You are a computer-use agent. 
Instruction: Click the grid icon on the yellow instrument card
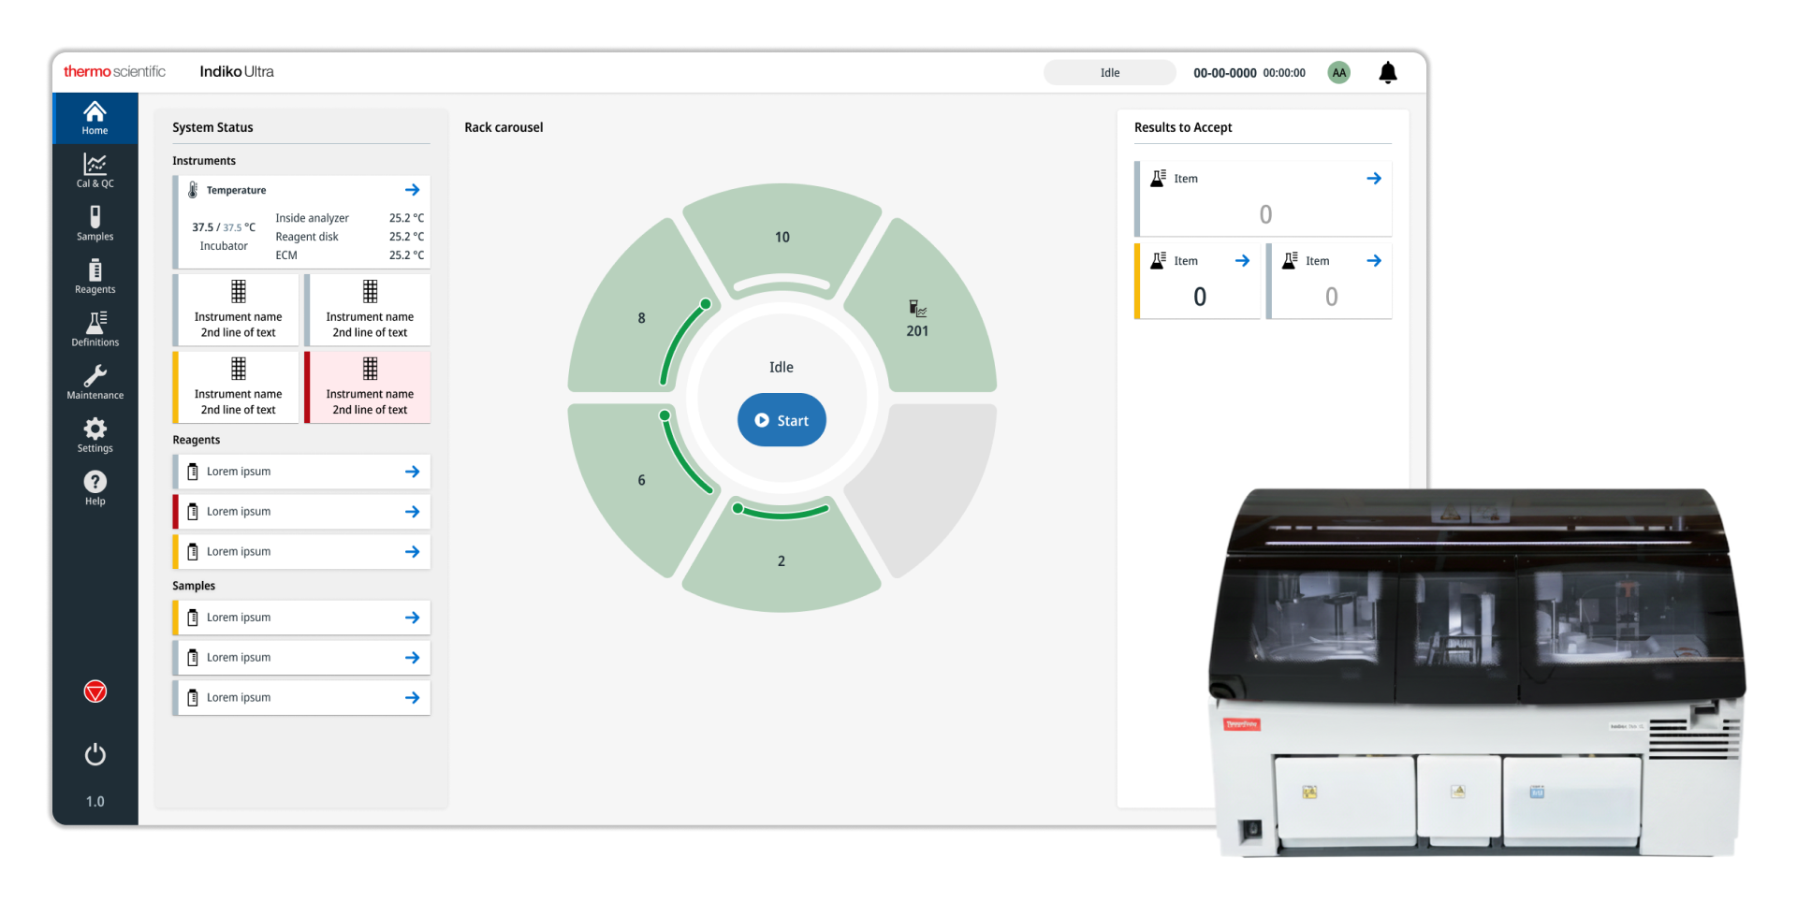[x=239, y=369]
